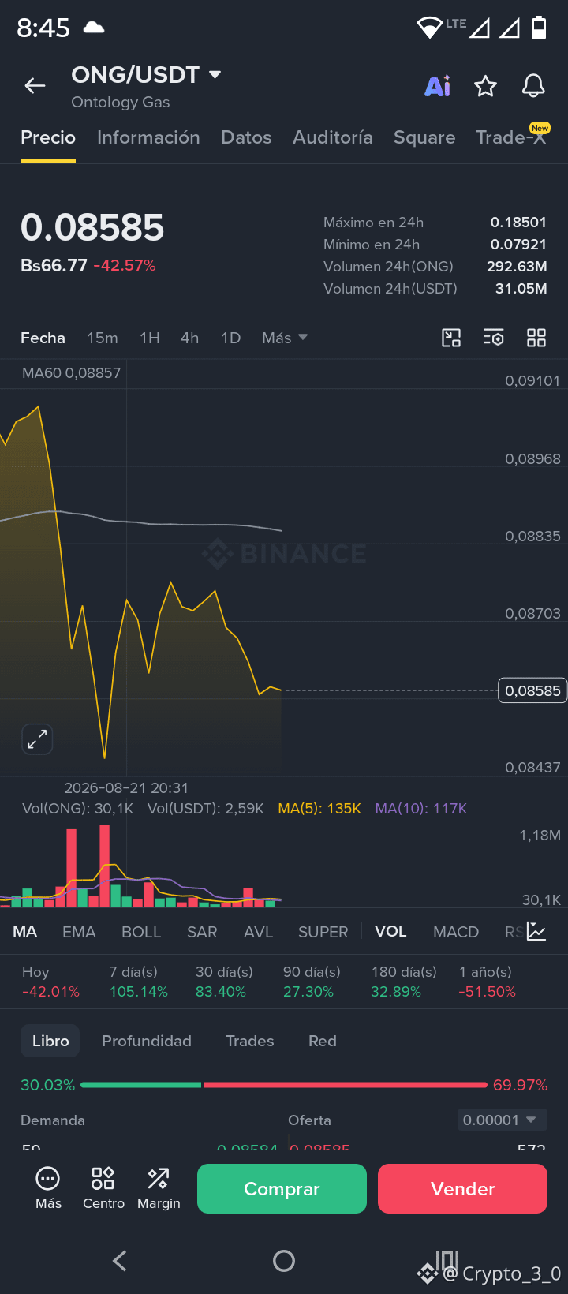Expand chart to fullscreen

click(37, 739)
